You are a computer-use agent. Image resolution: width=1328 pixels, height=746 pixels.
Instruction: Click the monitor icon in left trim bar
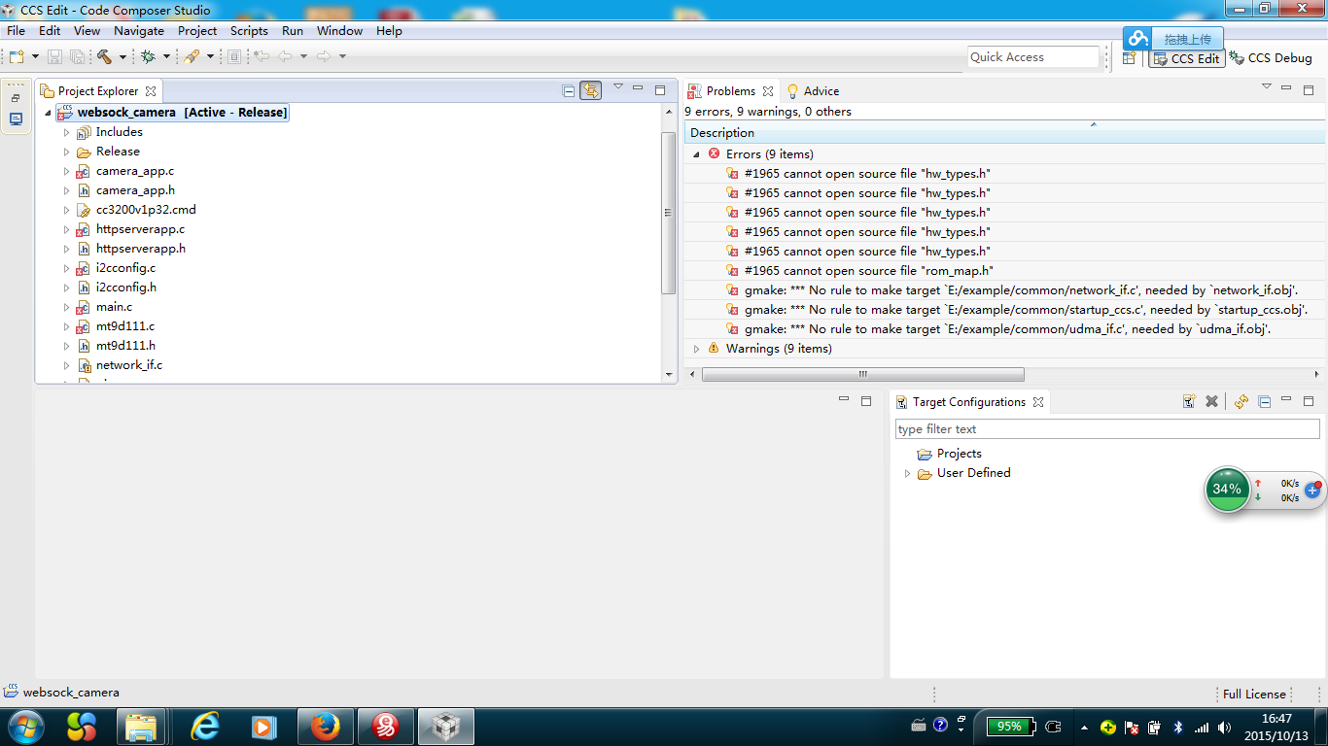16,119
